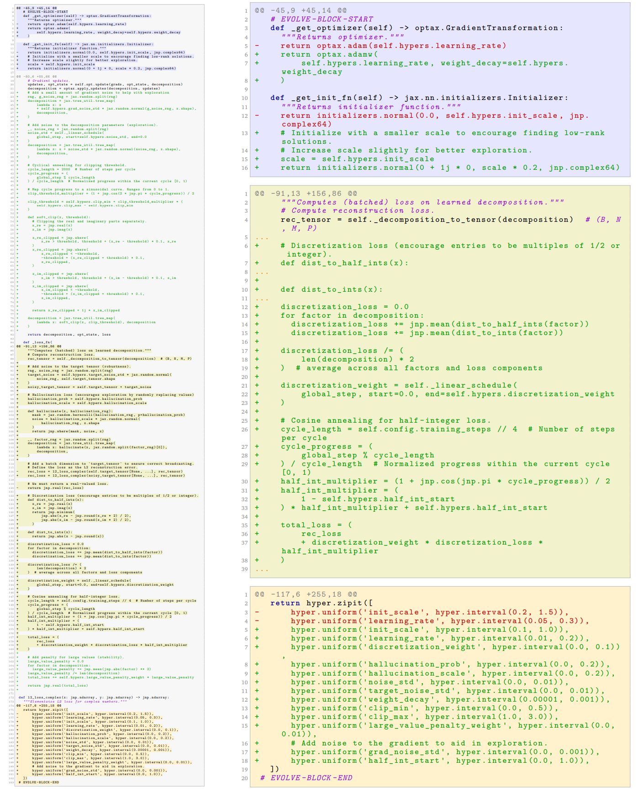The width and height of the screenshot is (644, 792).
Task: Click the "discretization_loss = 0.0" line in green panel
Action: pos(344,307)
